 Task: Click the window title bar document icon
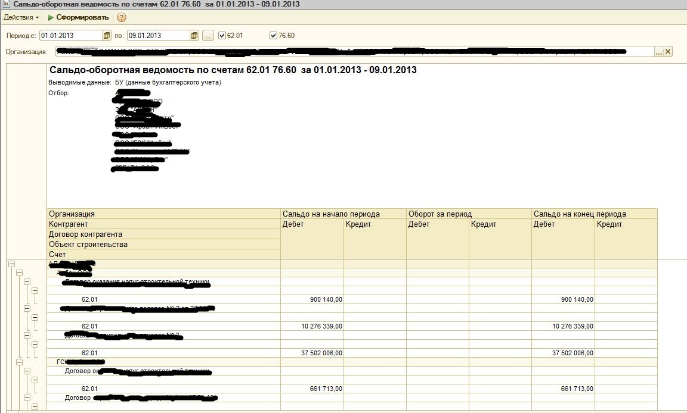click(6, 4)
